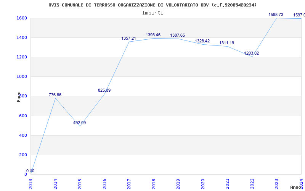Click the 1357.21 data label
This screenshot has height=191, width=305.
pyautogui.click(x=129, y=38)
